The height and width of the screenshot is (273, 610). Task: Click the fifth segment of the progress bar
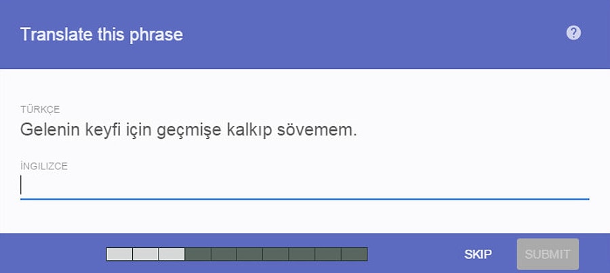224,254
